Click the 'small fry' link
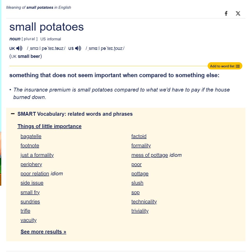Image resolution: width=248 pixels, height=252 pixels. click(30, 192)
